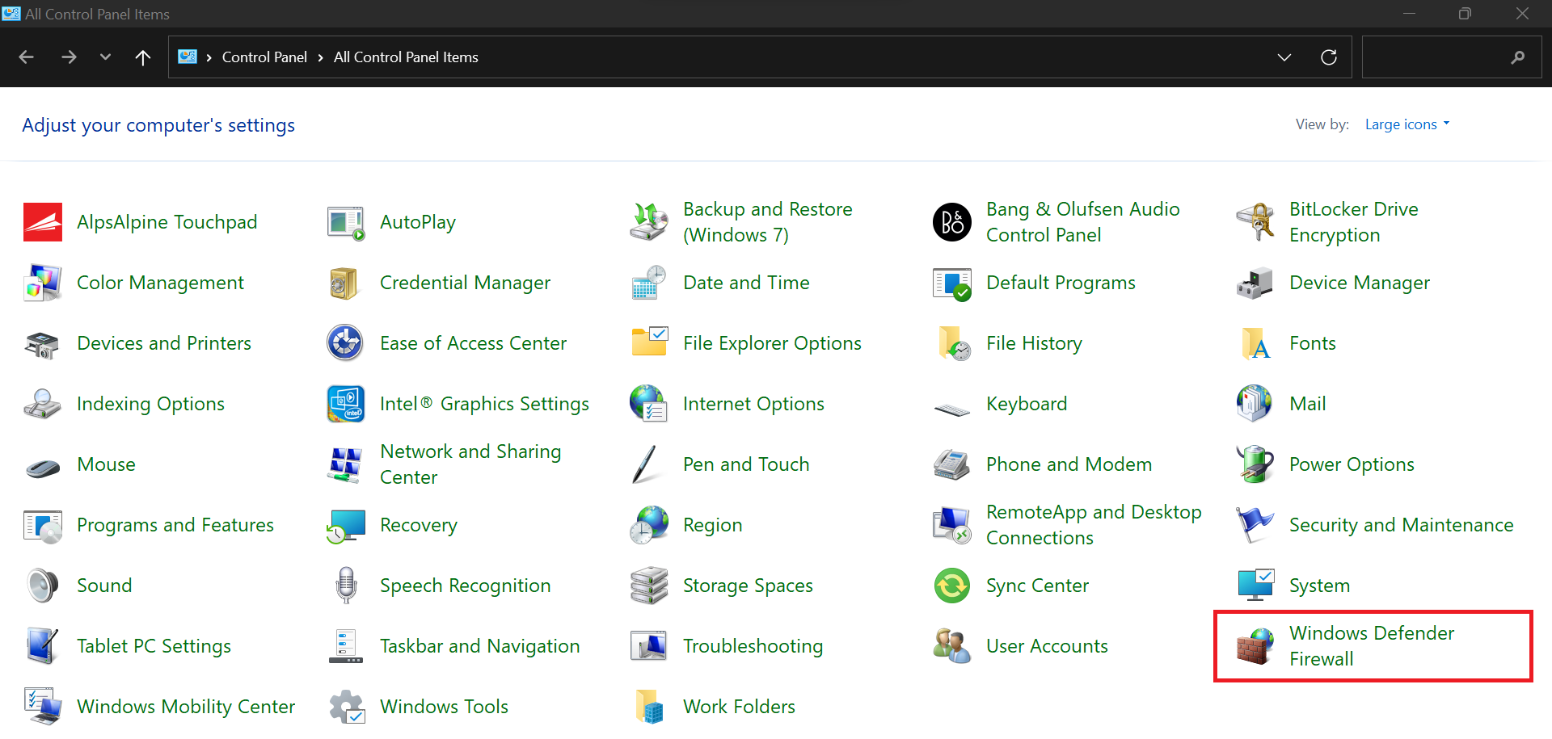Click the Intel Graphics Settings icon
Image resolution: width=1552 pixels, height=739 pixels.
[x=345, y=404]
